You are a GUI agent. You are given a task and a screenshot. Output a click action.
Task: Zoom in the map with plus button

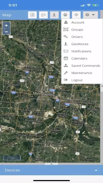[6, 26]
